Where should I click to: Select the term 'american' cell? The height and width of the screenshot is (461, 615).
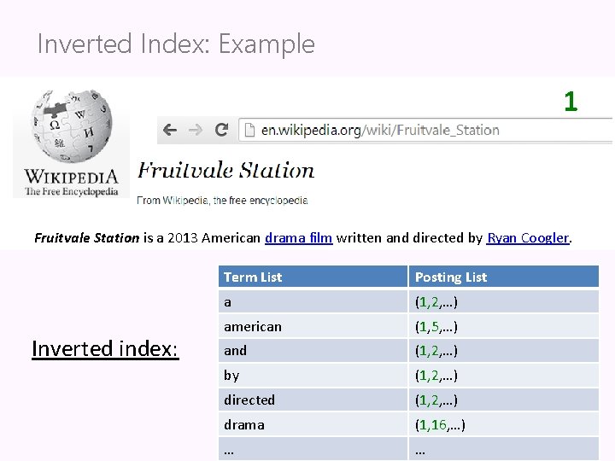(313, 326)
